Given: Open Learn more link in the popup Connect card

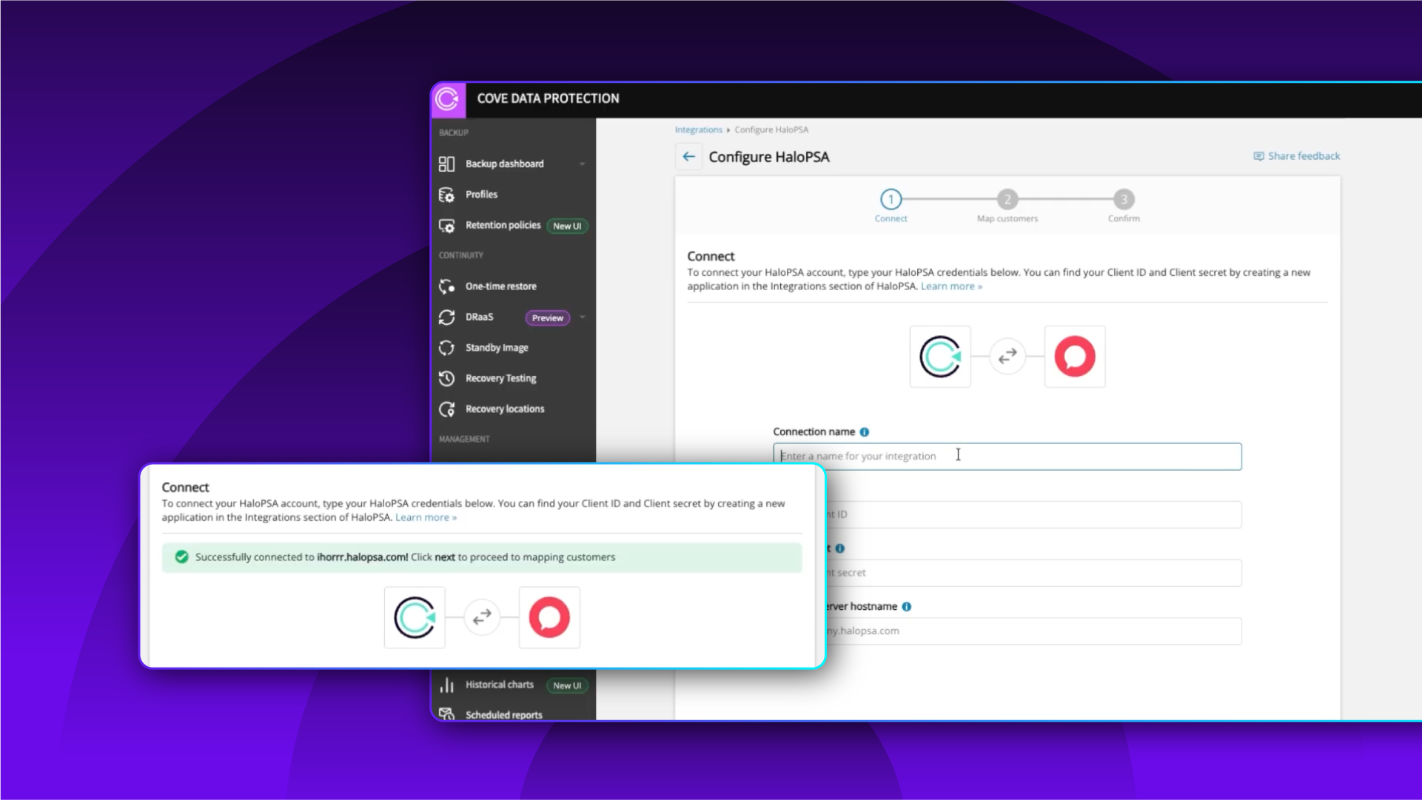Looking at the screenshot, I should pyautogui.click(x=426, y=517).
